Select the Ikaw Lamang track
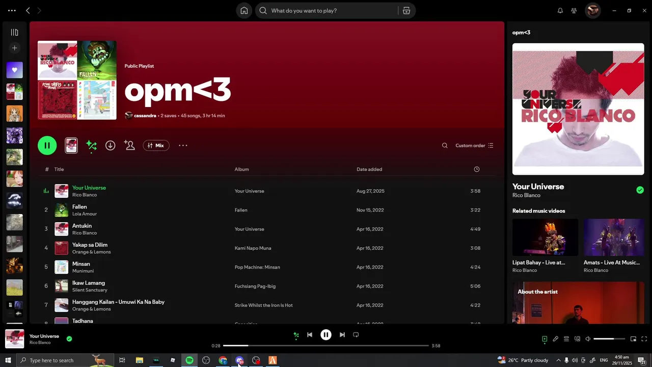Viewport: 652px width, 367px height. click(x=267, y=286)
